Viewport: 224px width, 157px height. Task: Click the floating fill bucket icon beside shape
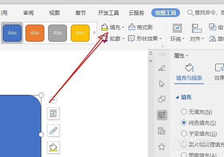53,147
